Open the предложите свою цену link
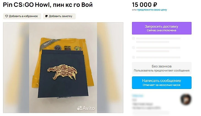The height and width of the screenshot is (116, 201). click(152, 10)
